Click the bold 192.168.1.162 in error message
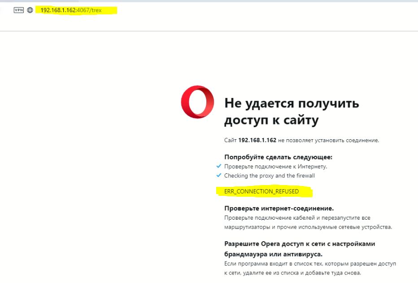The height and width of the screenshot is (283, 418). tap(257, 140)
